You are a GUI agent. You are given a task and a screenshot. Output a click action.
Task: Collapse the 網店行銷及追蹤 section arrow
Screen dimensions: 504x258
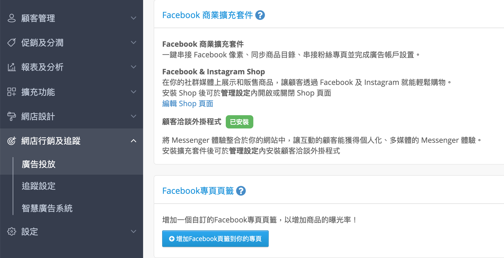tap(134, 141)
